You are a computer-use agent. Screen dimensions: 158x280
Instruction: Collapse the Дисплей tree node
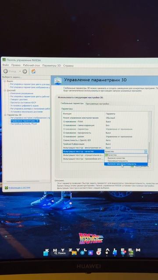5,91
